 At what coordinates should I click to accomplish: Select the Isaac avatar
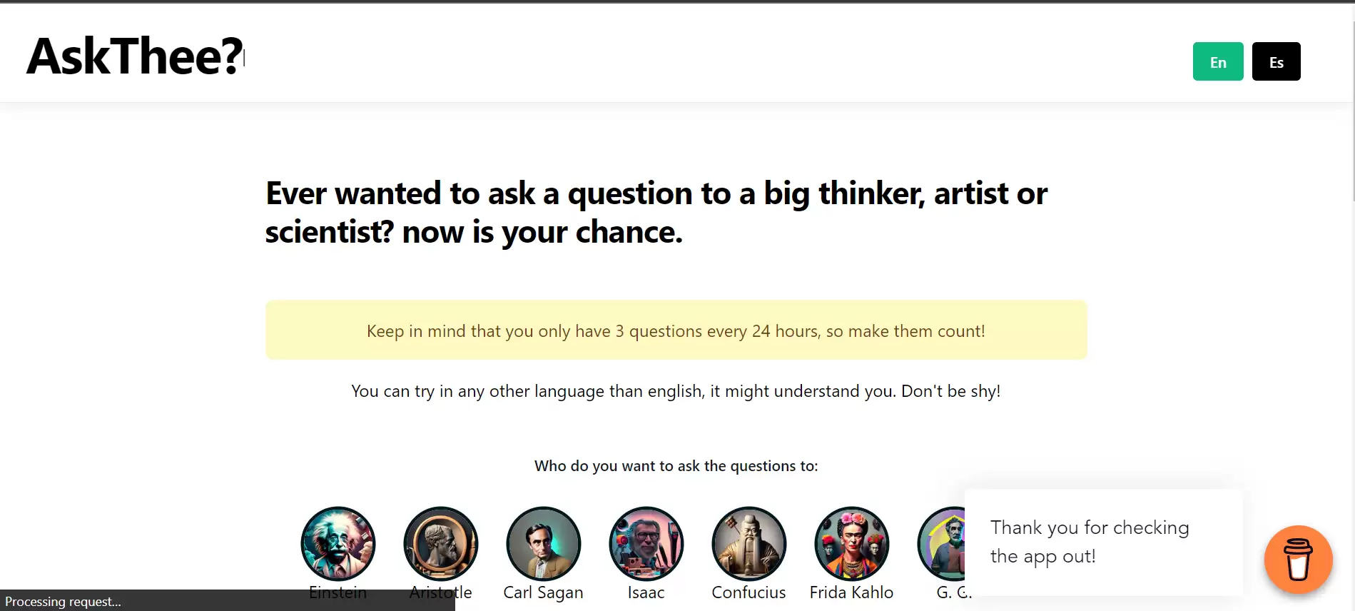click(x=646, y=543)
